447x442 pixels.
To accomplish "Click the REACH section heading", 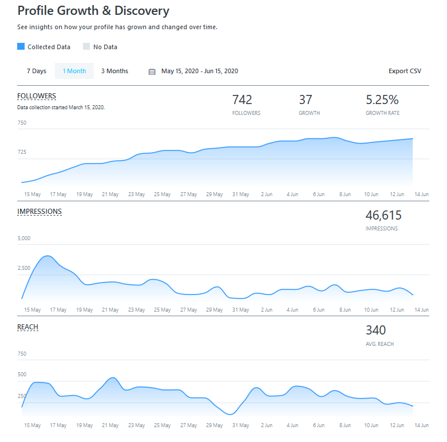I will click(28, 327).
